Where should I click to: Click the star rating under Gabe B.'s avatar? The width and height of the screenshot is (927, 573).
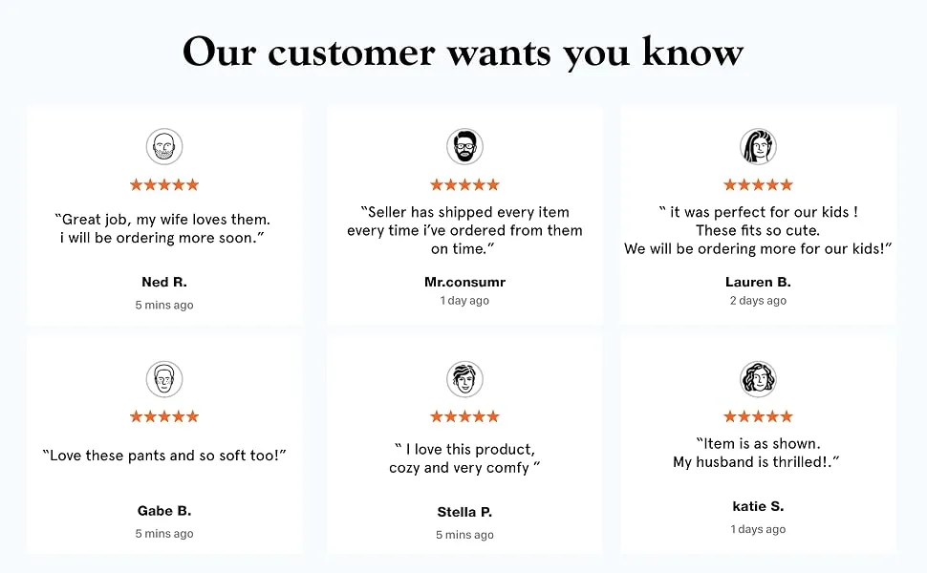[164, 416]
